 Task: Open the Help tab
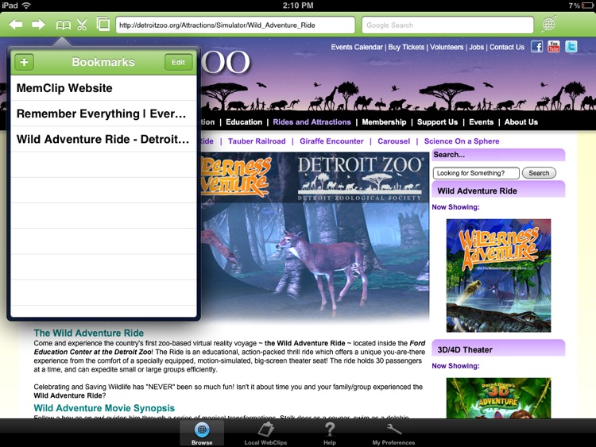pos(330,434)
